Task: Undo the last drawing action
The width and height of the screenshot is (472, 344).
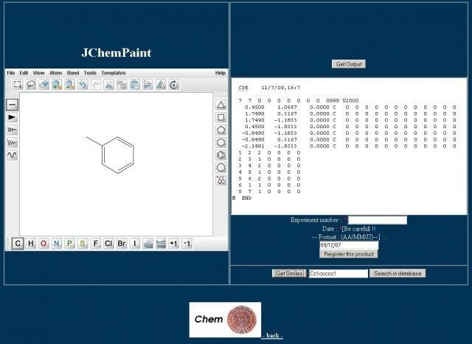Action: click(x=83, y=85)
